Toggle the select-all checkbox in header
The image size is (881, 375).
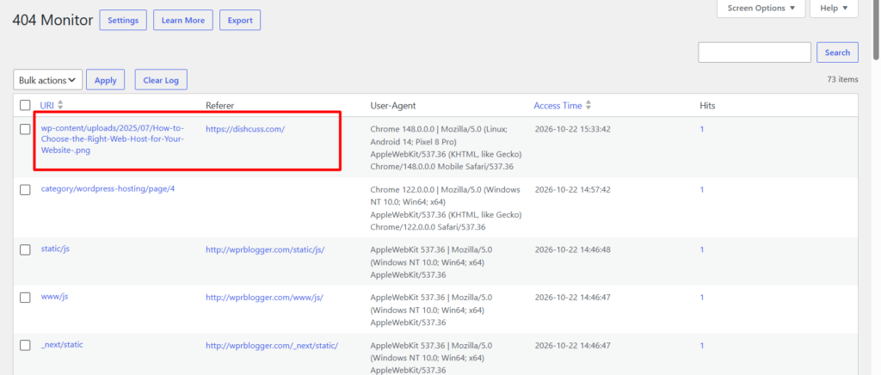(25, 105)
